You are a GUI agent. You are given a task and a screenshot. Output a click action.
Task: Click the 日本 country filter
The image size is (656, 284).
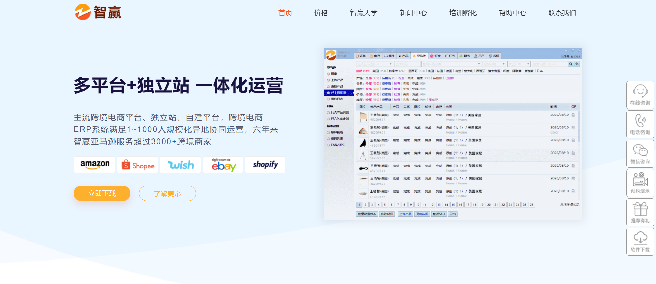(540, 71)
